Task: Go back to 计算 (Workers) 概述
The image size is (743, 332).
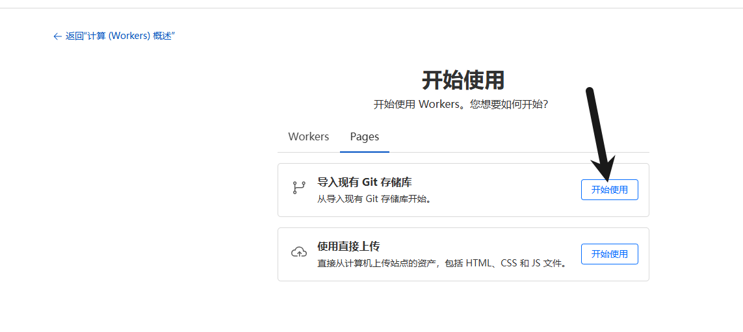Action: [120, 36]
